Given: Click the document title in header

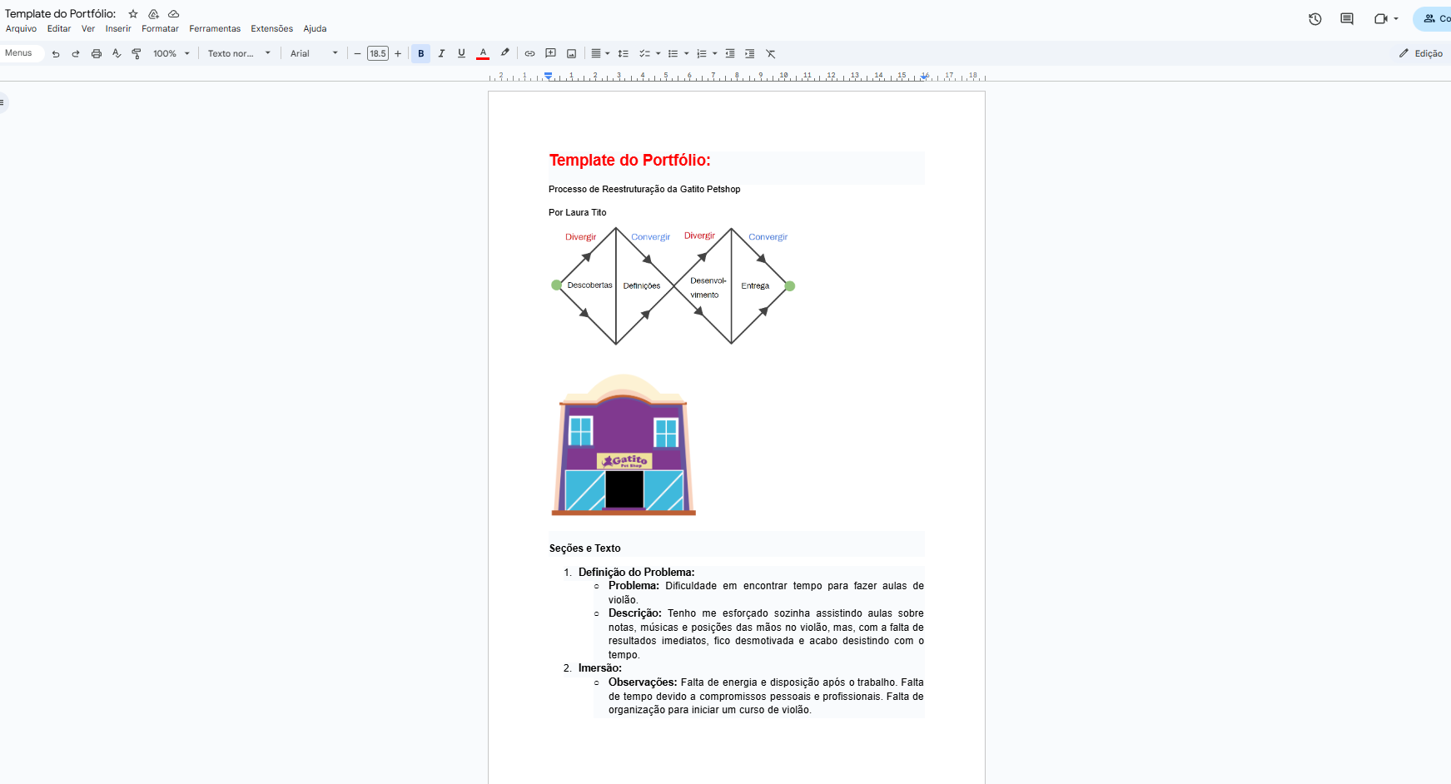Looking at the screenshot, I should pos(61,14).
